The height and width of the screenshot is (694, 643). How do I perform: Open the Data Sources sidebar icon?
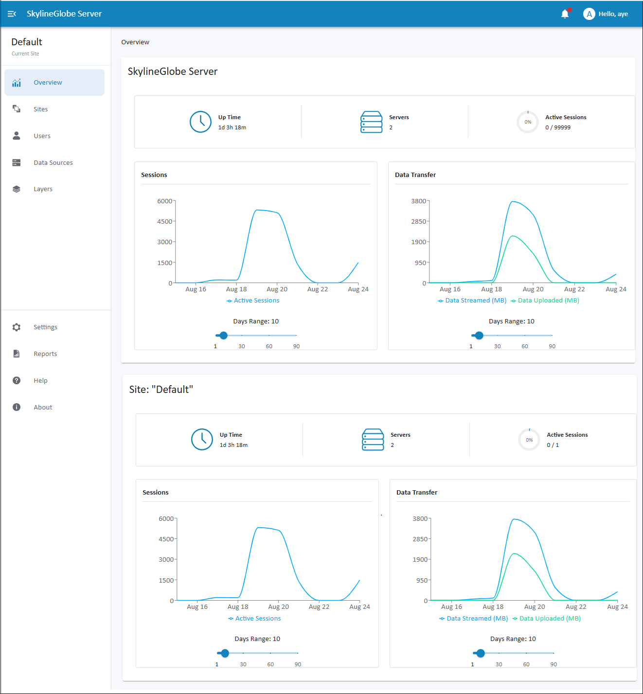(x=17, y=162)
